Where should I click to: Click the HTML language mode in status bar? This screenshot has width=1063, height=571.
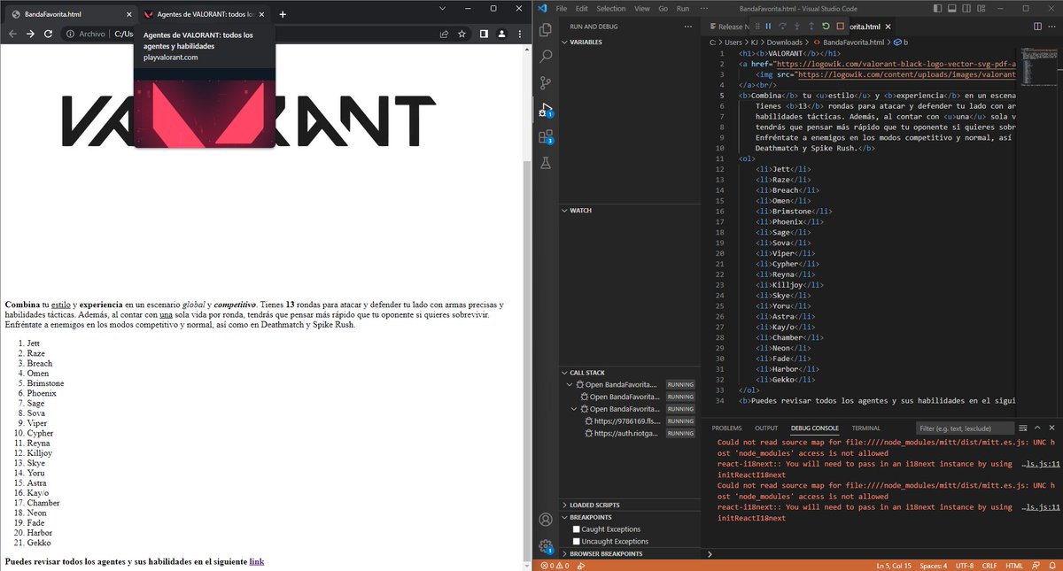pyautogui.click(x=1015, y=566)
